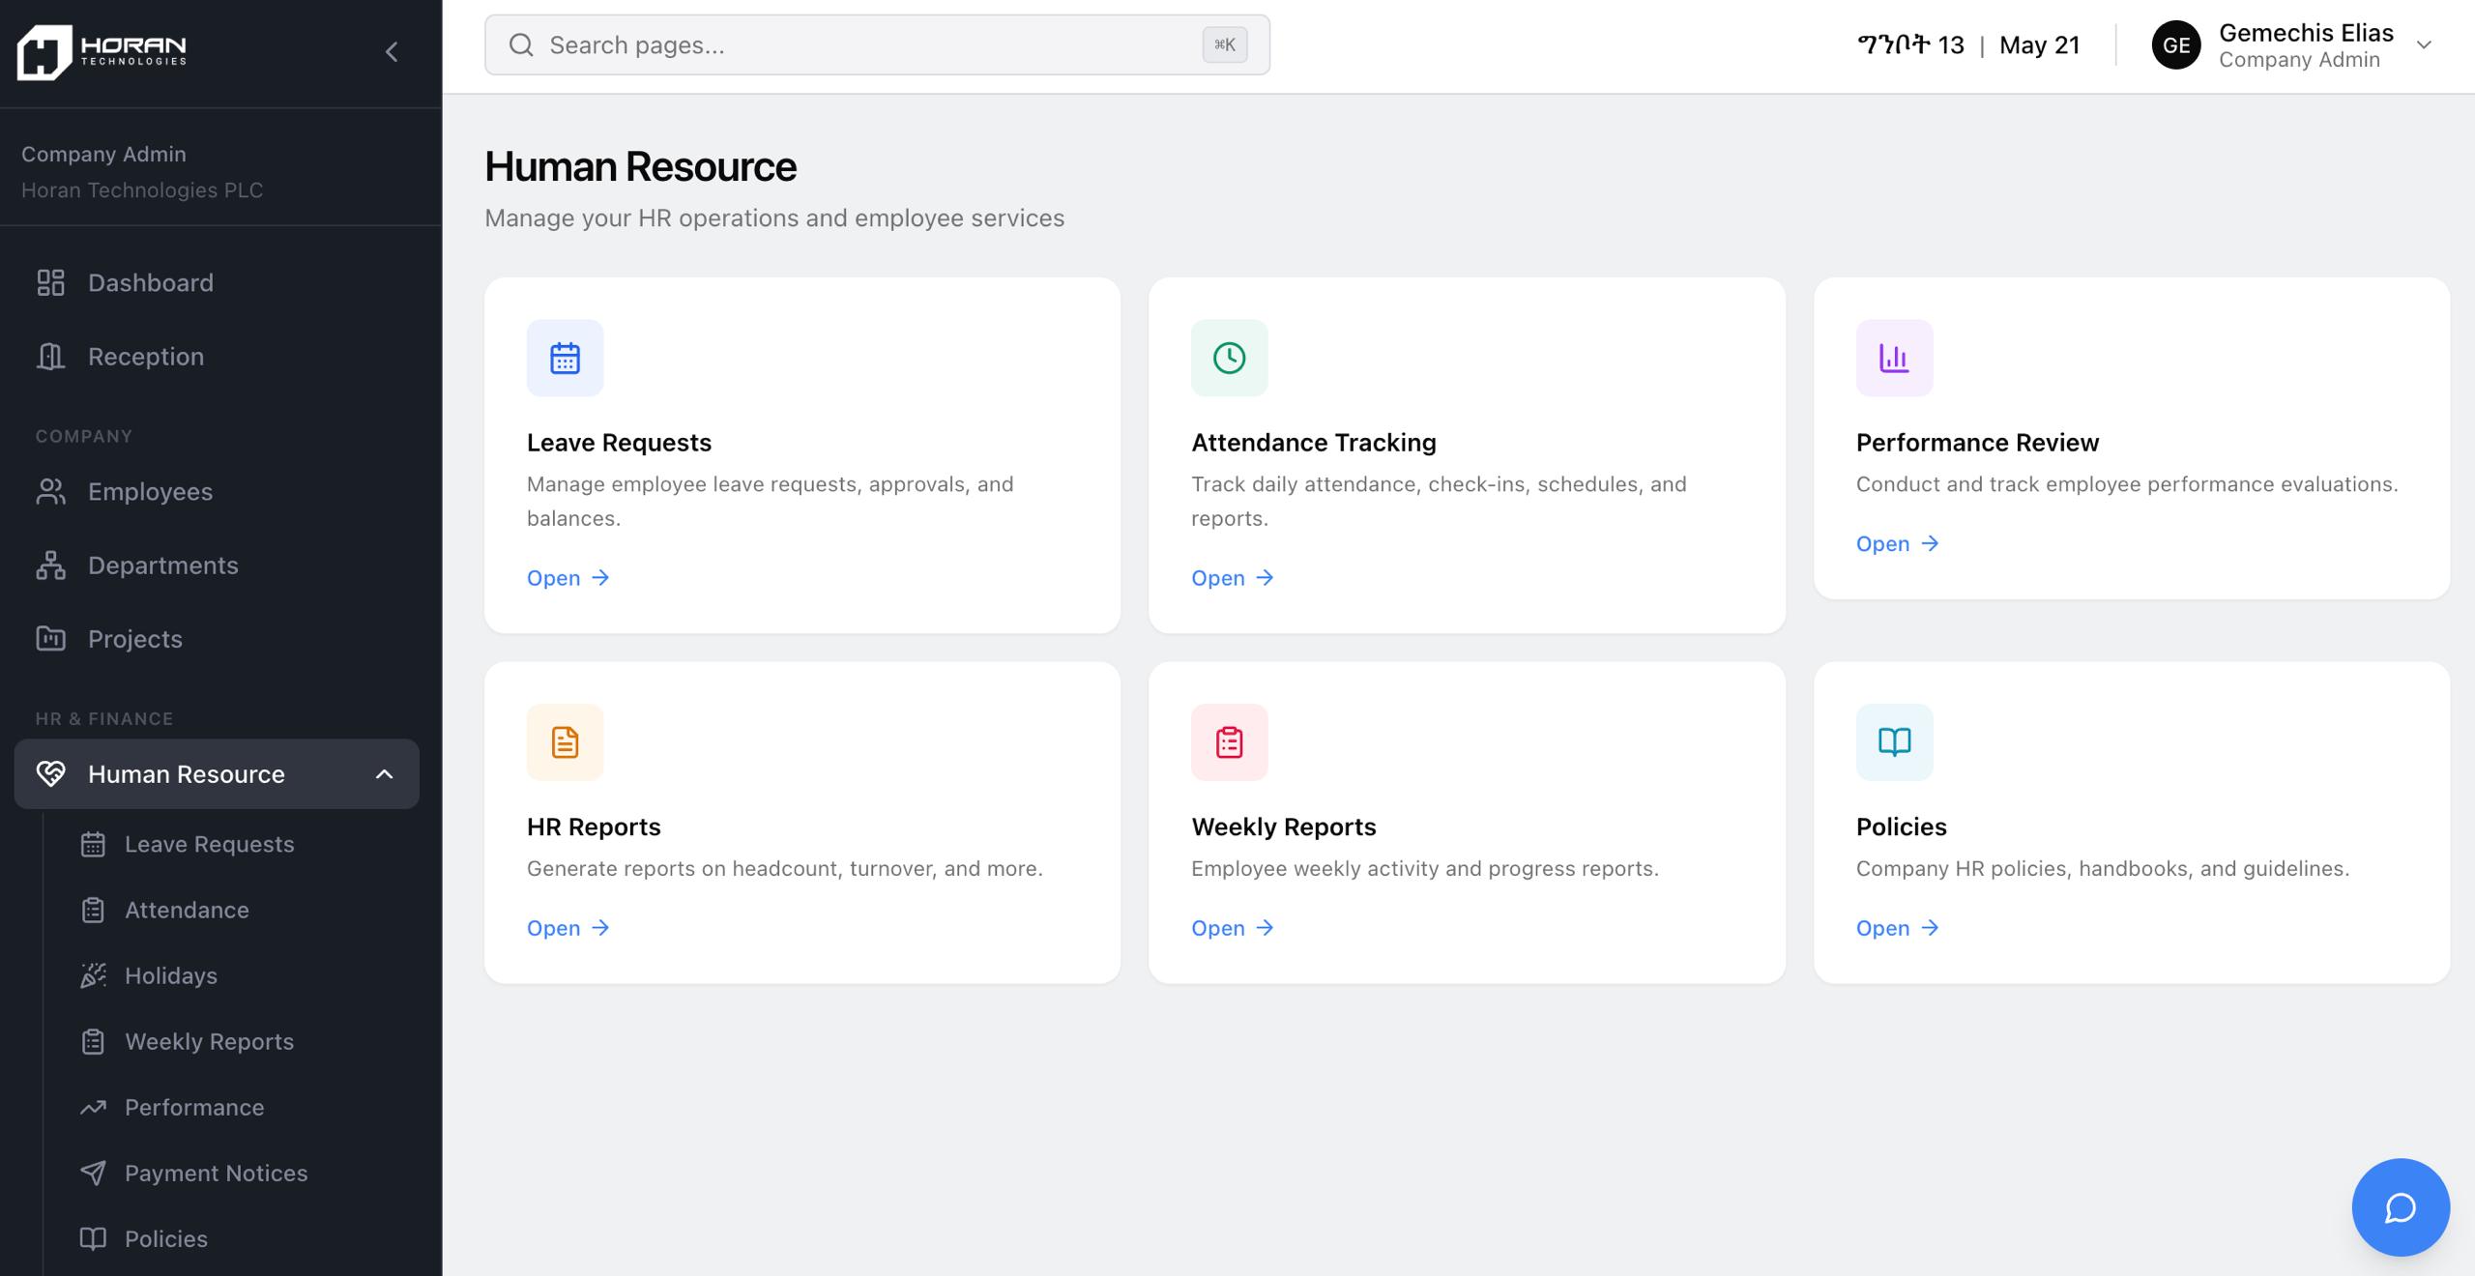This screenshot has height=1276, width=2475.
Task: Click the Policies book sidebar icon
Action: pos(93,1239)
